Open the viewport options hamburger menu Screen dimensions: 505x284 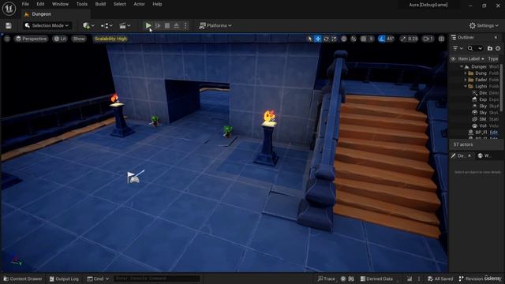click(x=7, y=39)
